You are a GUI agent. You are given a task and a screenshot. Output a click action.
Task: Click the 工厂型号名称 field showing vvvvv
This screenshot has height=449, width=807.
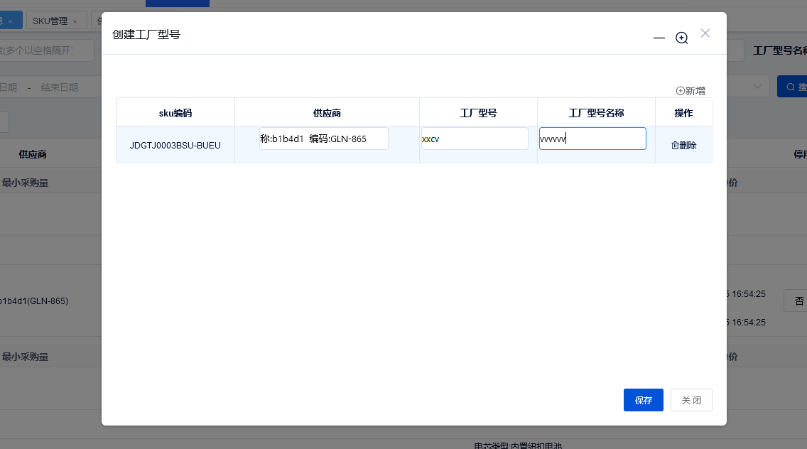[592, 139]
